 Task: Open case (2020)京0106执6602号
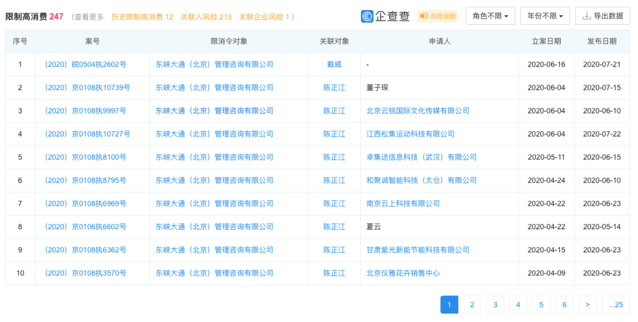click(86, 227)
